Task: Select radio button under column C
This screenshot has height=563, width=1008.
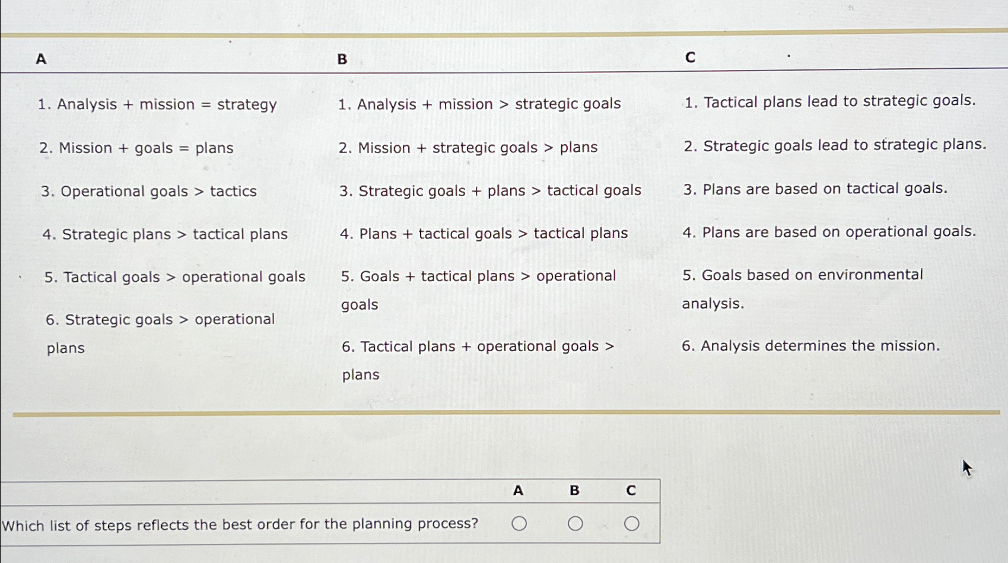Action: (x=631, y=523)
